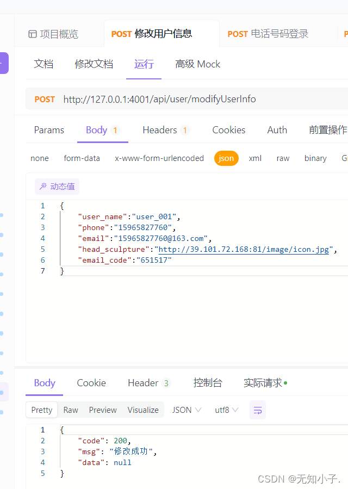Click the 动态值 button

(57, 187)
